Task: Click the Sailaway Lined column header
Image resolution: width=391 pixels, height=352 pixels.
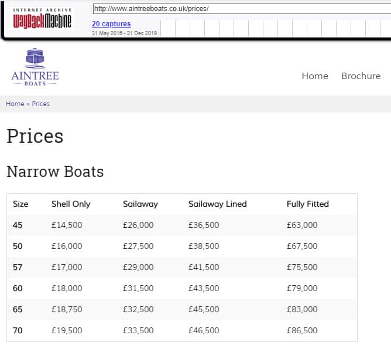Action: click(x=217, y=204)
